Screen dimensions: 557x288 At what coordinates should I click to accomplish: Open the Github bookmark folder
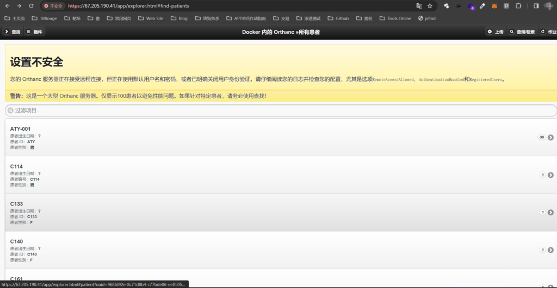click(338, 18)
